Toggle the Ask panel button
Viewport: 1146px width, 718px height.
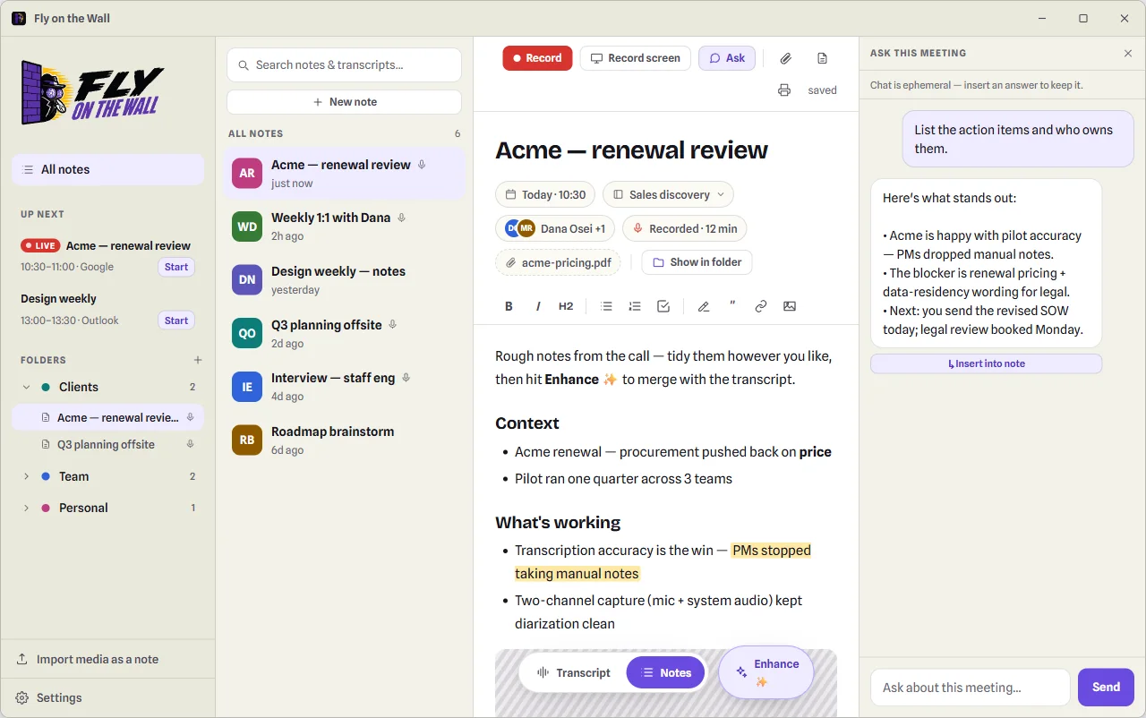pos(727,58)
